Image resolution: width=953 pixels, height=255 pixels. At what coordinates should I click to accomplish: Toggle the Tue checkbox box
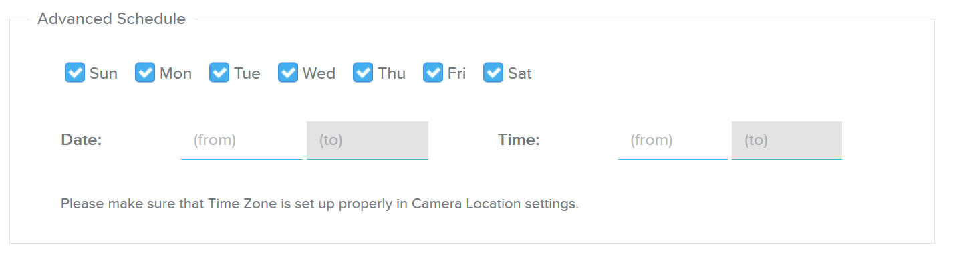[219, 73]
